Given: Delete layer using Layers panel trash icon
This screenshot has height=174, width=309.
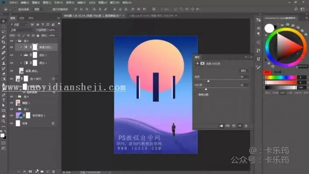Looking at the screenshot, I should pos(53,172).
